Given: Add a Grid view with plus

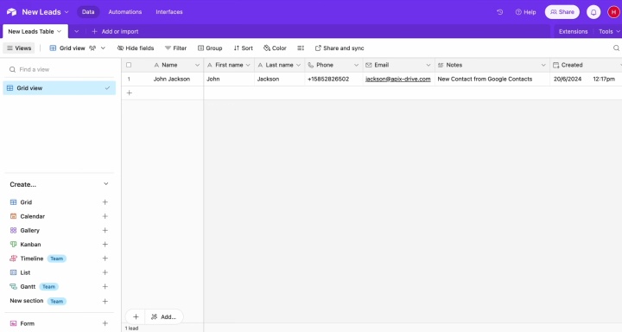Looking at the screenshot, I should pyautogui.click(x=105, y=202).
